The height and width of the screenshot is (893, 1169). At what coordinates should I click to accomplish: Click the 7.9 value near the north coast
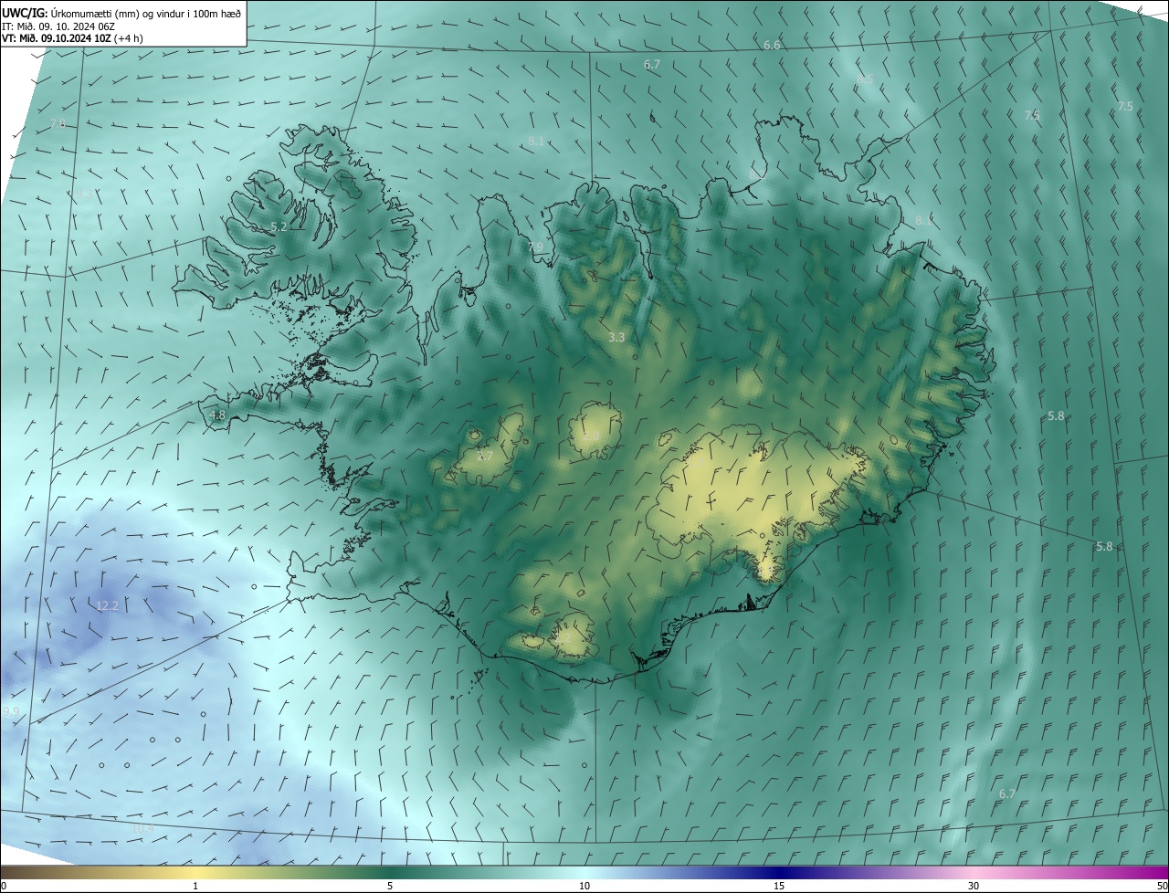click(x=535, y=247)
